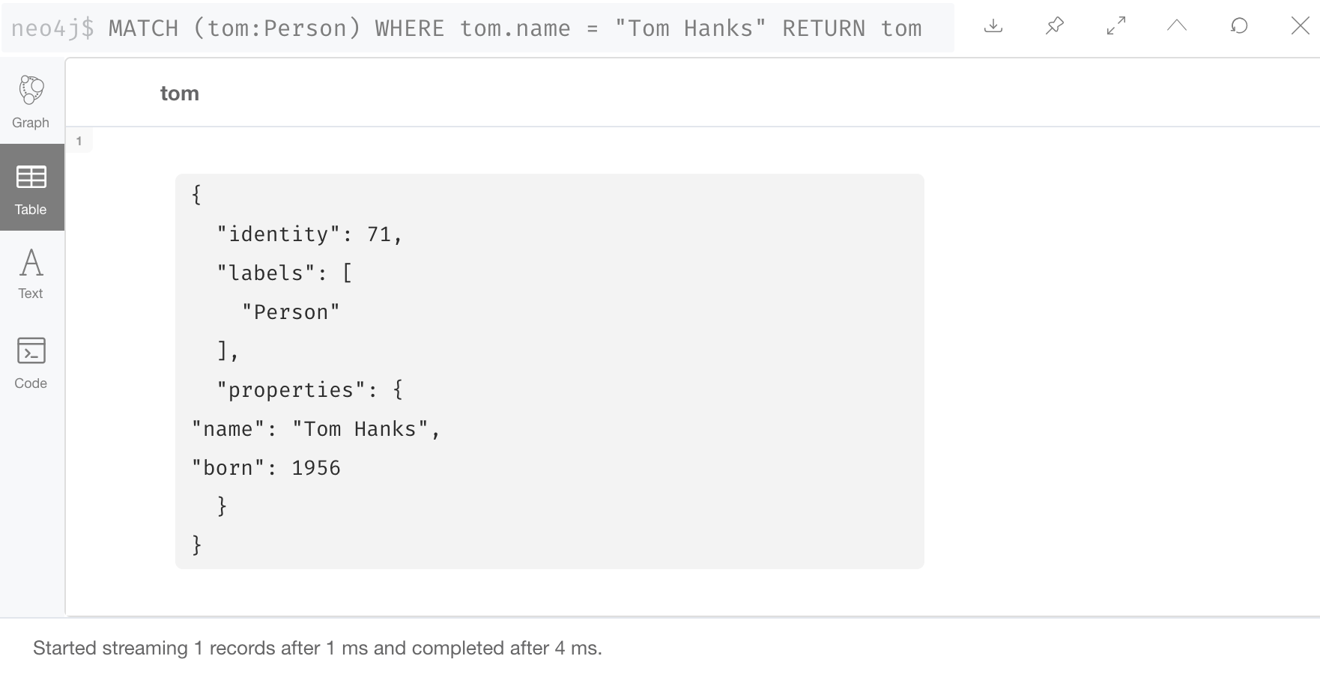The width and height of the screenshot is (1320, 674).
Task: Select the Table view tab
Action: click(31, 188)
